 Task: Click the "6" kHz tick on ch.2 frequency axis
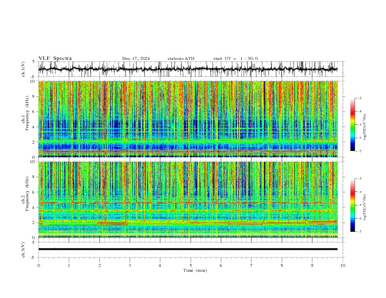[34, 192]
